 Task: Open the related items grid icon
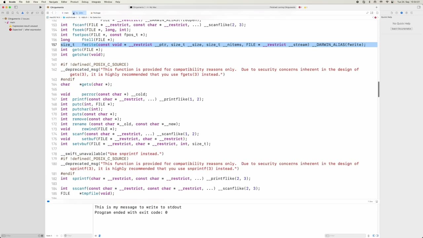(48, 13)
